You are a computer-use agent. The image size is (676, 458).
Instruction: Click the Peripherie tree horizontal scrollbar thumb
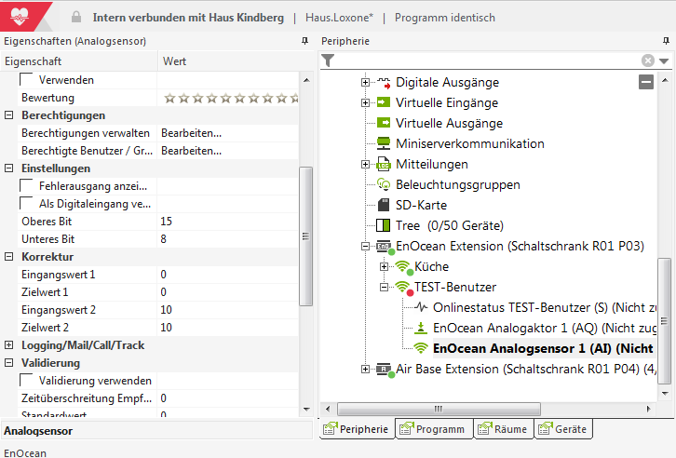[439, 409]
